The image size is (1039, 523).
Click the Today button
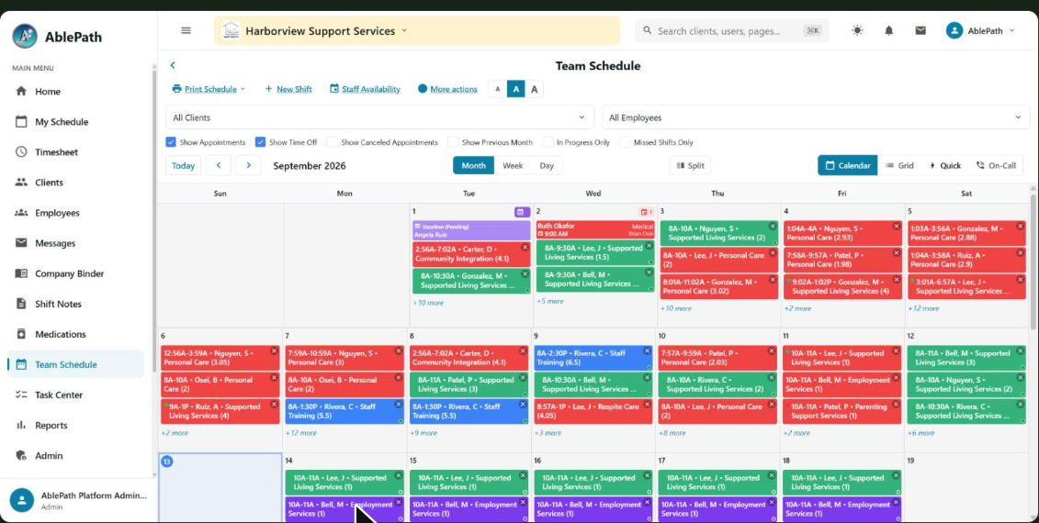(184, 165)
